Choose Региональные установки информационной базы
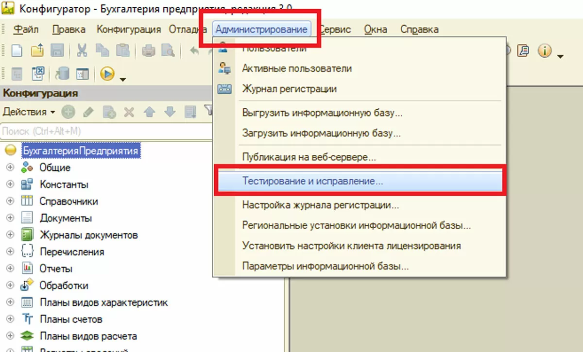 point(360,225)
